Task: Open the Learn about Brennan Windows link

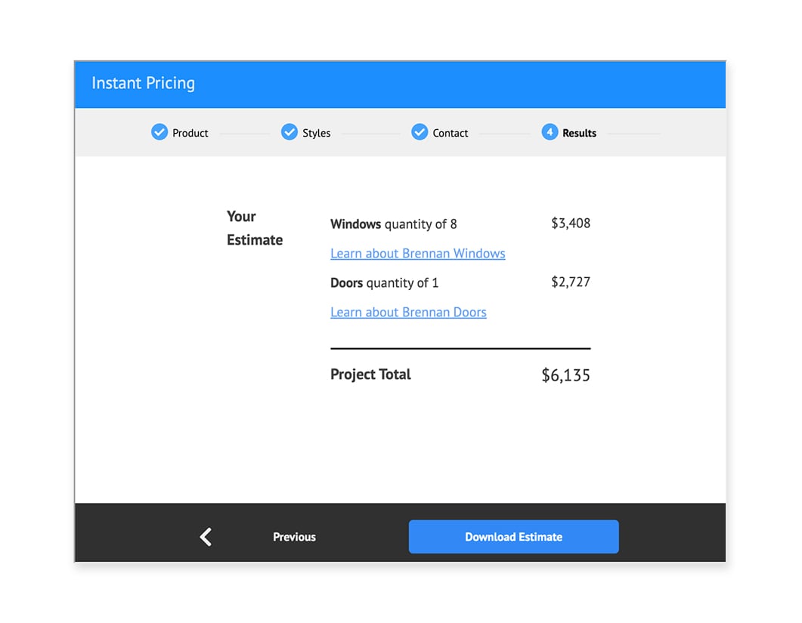Action: (417, 254)
